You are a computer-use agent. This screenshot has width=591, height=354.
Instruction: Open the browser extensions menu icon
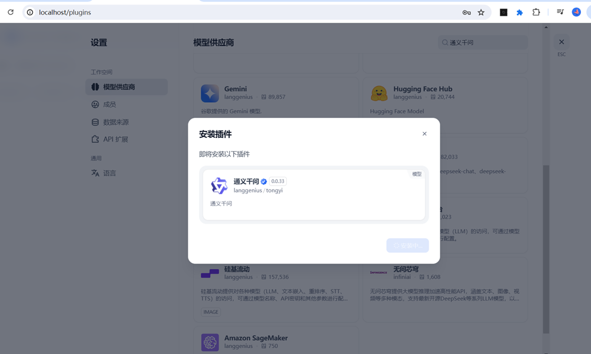[x=536, y=12]
